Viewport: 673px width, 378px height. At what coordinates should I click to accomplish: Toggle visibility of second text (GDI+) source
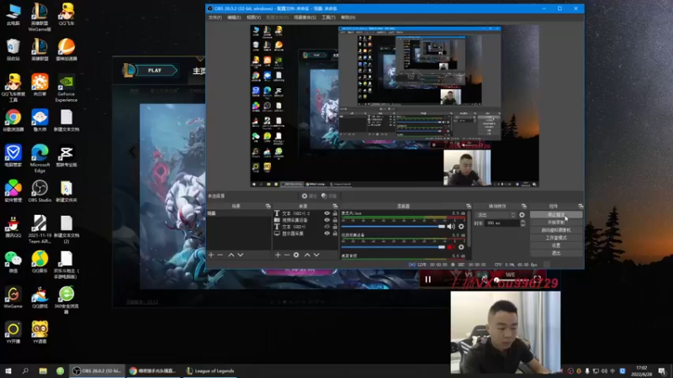327,227
